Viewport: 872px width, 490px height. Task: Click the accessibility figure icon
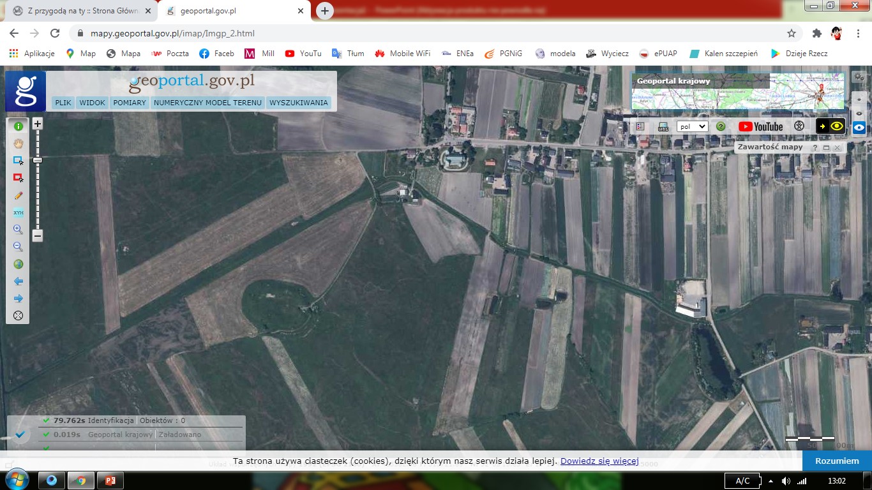click(799, 126)
